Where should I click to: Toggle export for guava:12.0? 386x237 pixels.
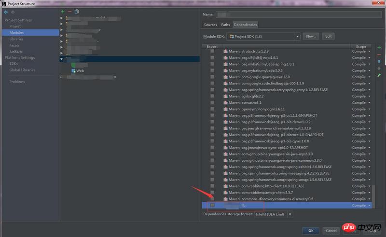(212, 77)
